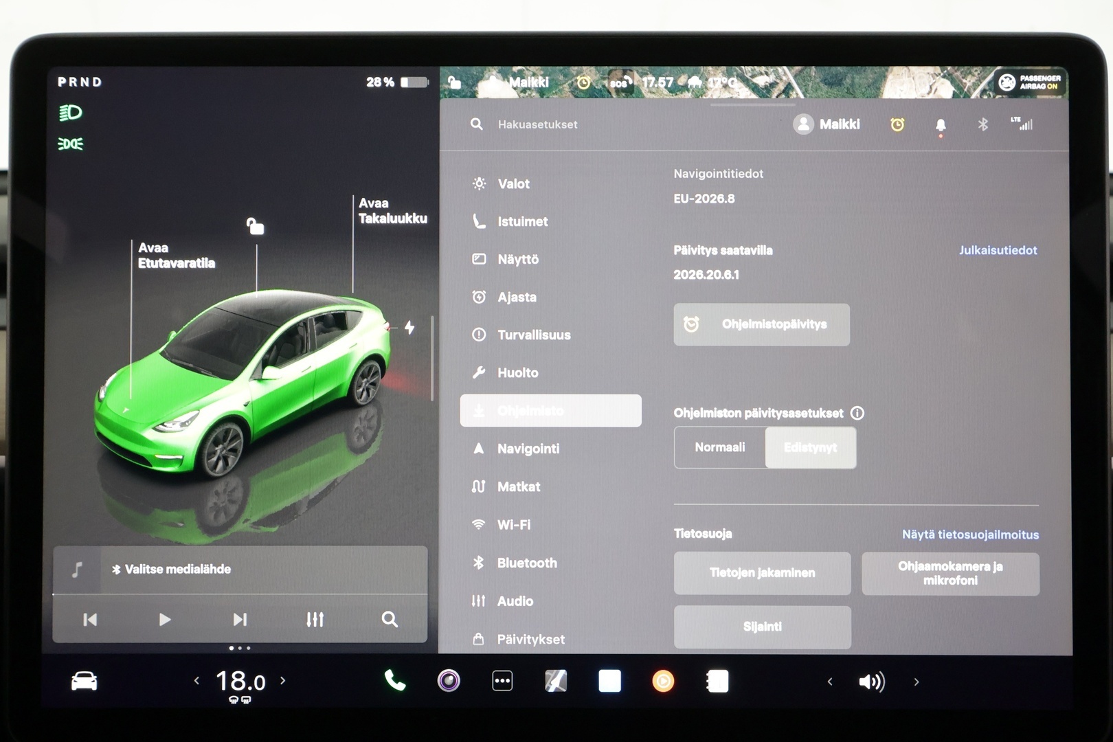Open the Bluetooth settings menu
Viewport: 1113px width, 742px height.
tap(515, 563)
